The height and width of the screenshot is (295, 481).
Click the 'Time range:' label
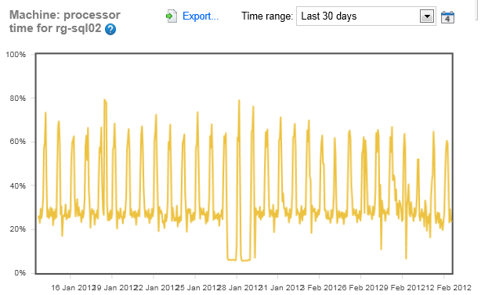(267, 16)
